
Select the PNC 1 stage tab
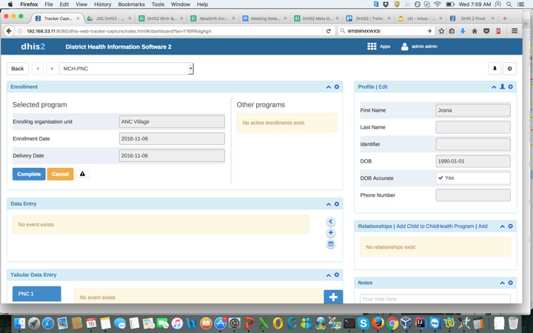tap(36, 294)
